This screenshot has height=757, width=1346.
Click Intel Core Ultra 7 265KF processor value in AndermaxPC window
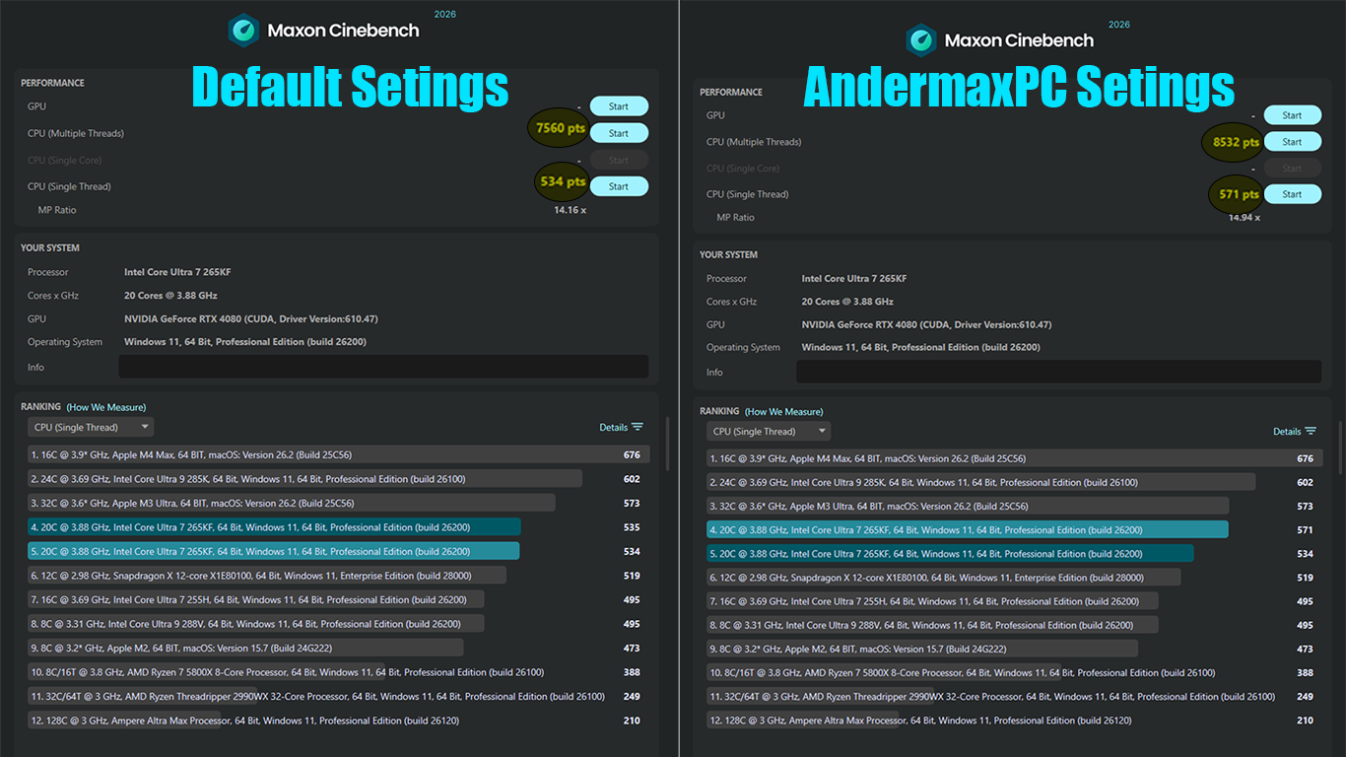click(854, 279)
